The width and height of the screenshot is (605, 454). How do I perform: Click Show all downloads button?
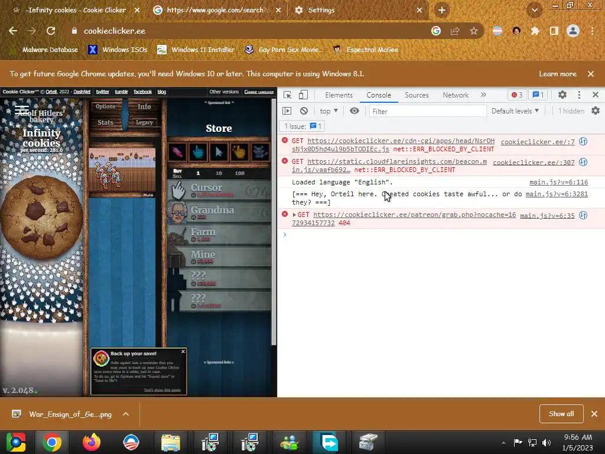pos(561,414)
